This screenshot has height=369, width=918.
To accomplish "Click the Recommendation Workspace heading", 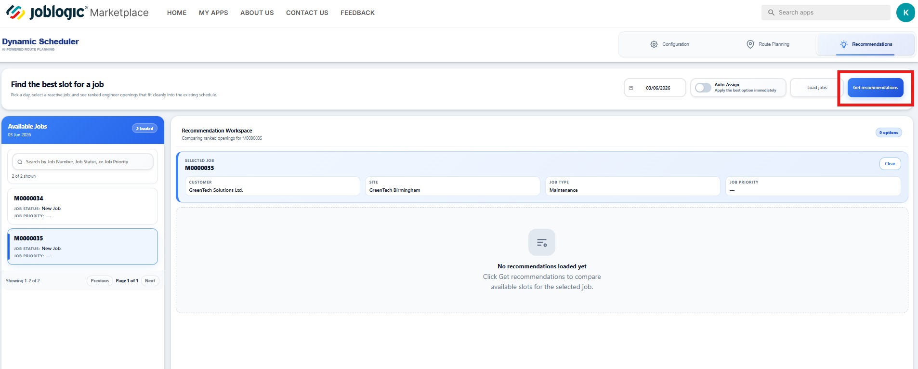I will coord(217,131).
